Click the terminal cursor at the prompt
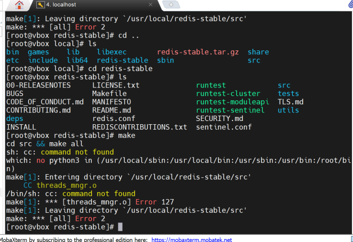This screenshot has width=353, height=242. 120,226
